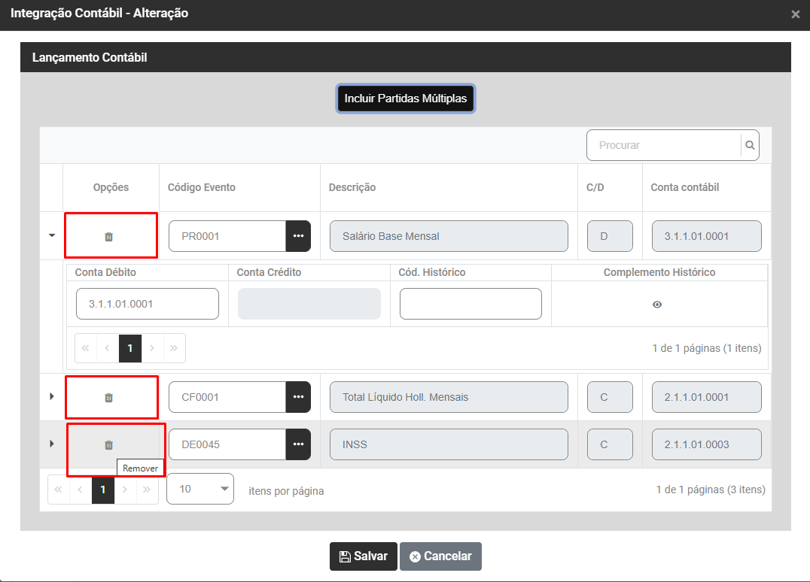The height and width of the screenshot is (582, 810).
Task: Open the items per page dropdown
Action: 199,489
